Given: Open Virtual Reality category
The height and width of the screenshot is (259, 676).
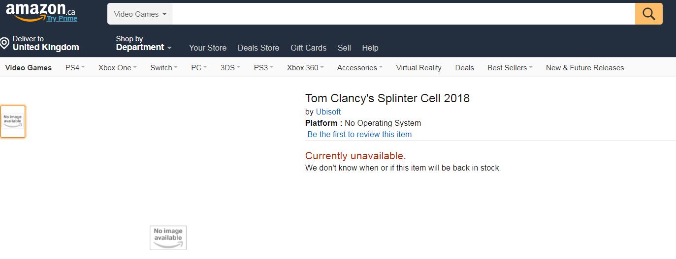Looking at the screenshot, I should coord(419,68).
